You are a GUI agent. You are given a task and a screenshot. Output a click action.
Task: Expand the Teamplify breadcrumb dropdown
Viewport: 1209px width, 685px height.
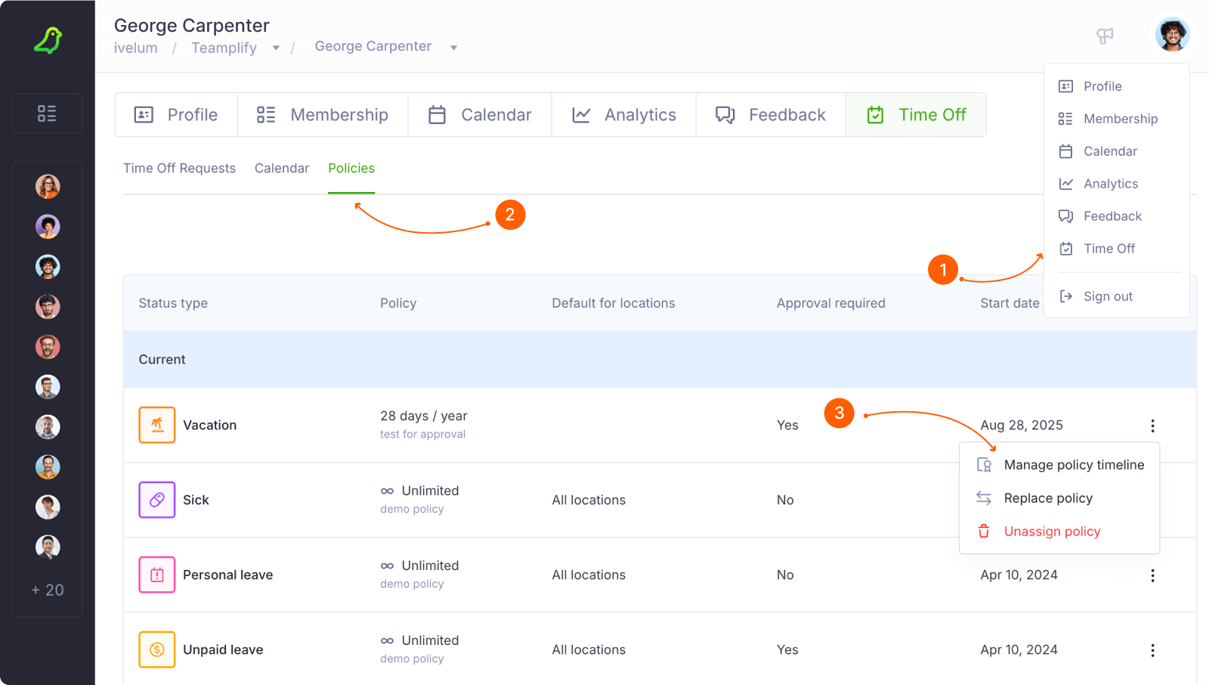(276, 48)
